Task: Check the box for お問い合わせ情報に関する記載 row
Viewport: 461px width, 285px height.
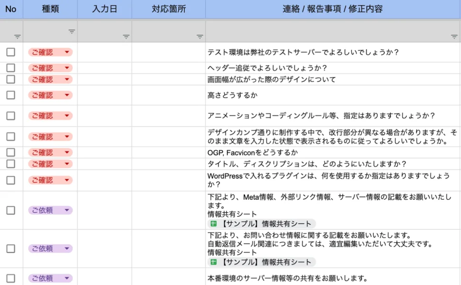Action: coord(11,248)
